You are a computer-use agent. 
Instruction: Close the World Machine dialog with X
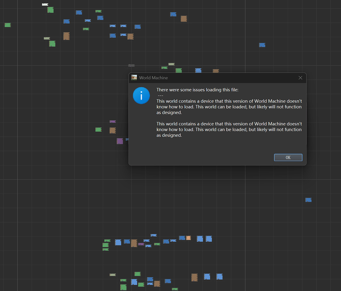click(x=300, y=78)
